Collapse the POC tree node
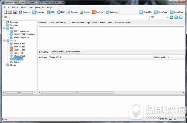The image size is (187, 123). (4, 28)
